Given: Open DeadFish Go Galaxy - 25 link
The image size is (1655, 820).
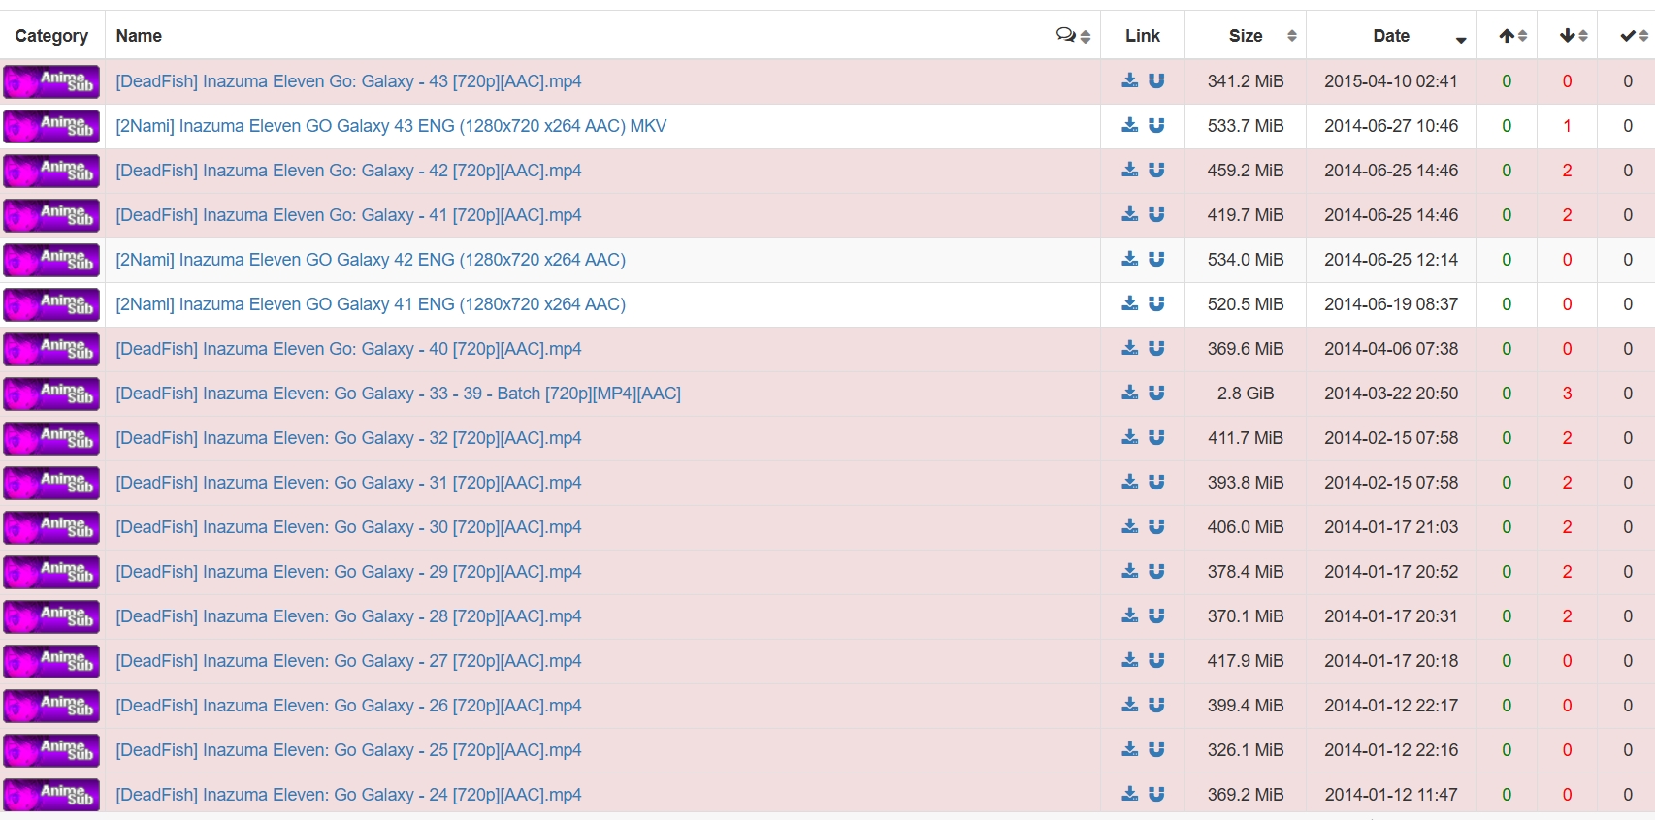Looking at the screenshot, I should [348, 750].
